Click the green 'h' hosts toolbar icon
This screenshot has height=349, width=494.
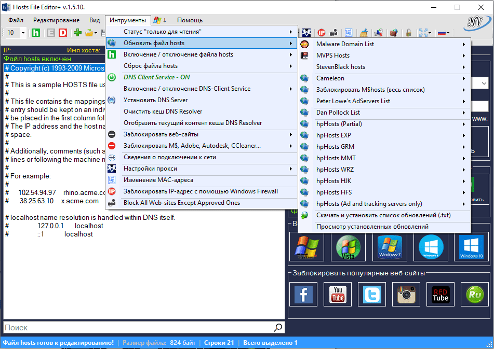(x=36, y=33)
